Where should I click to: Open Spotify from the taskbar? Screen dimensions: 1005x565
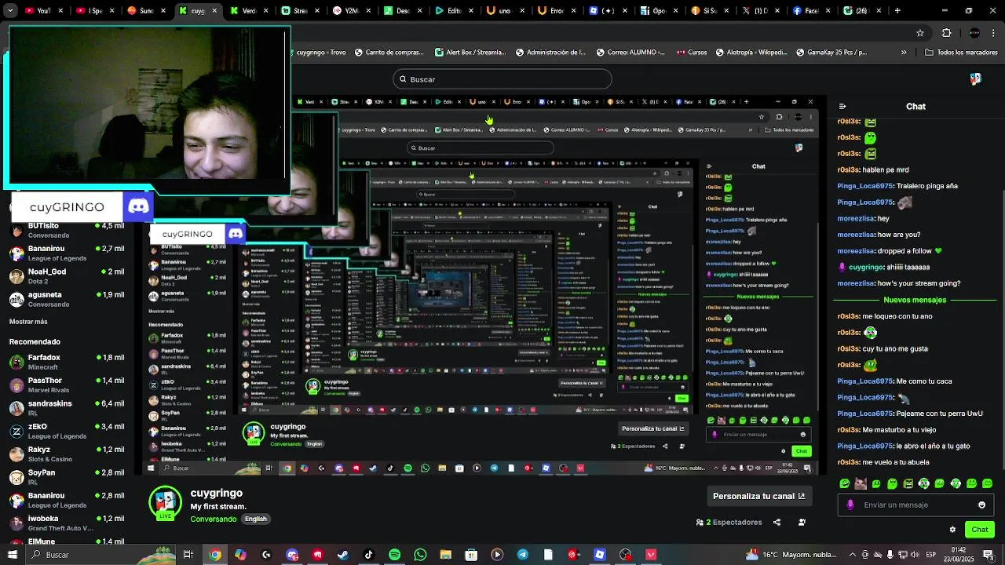[394, 555]
